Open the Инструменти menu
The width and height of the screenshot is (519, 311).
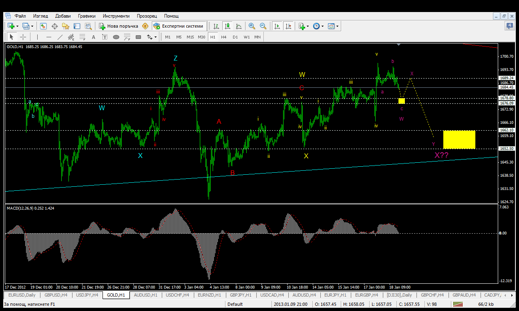116,16
